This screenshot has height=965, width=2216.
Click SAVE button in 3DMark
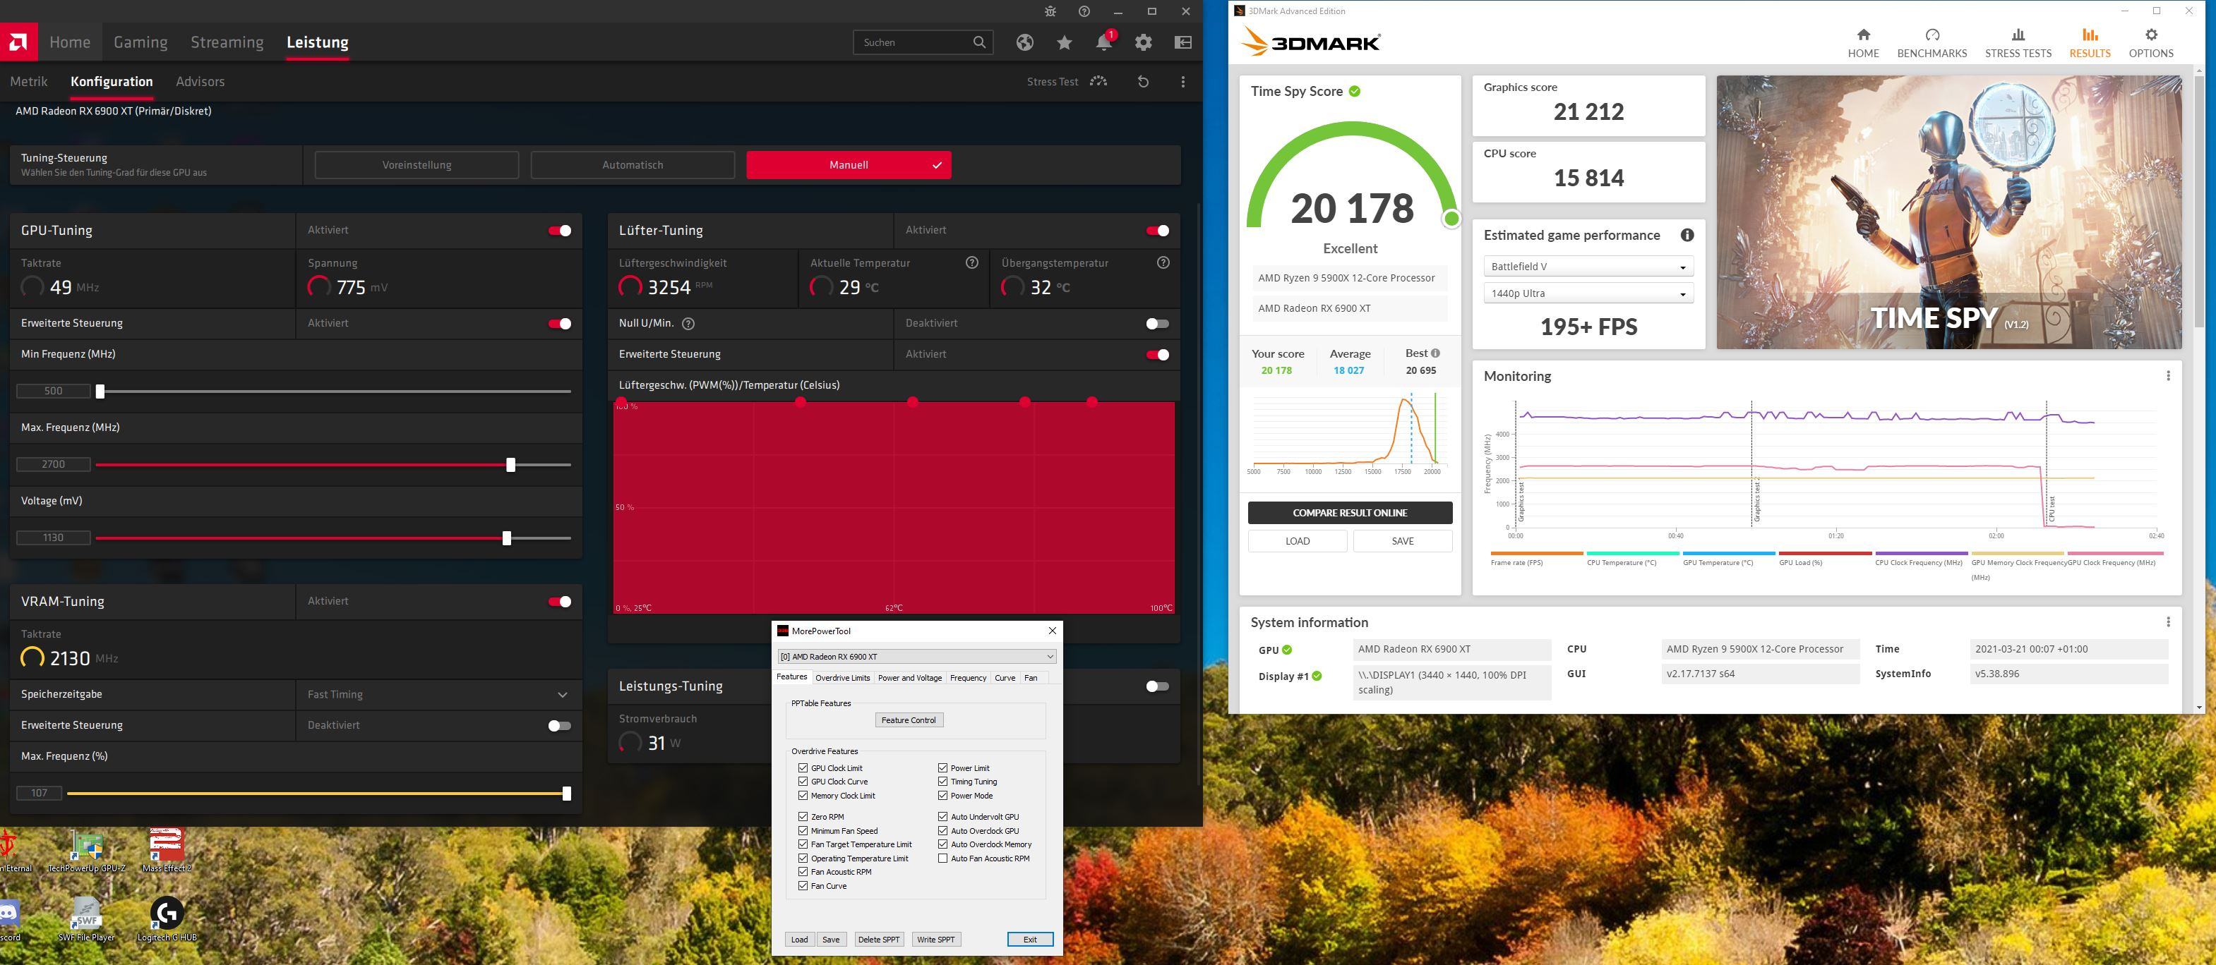tap(1402, 541)
